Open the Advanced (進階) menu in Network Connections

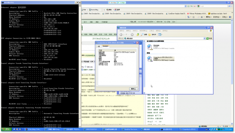(158, 31)
